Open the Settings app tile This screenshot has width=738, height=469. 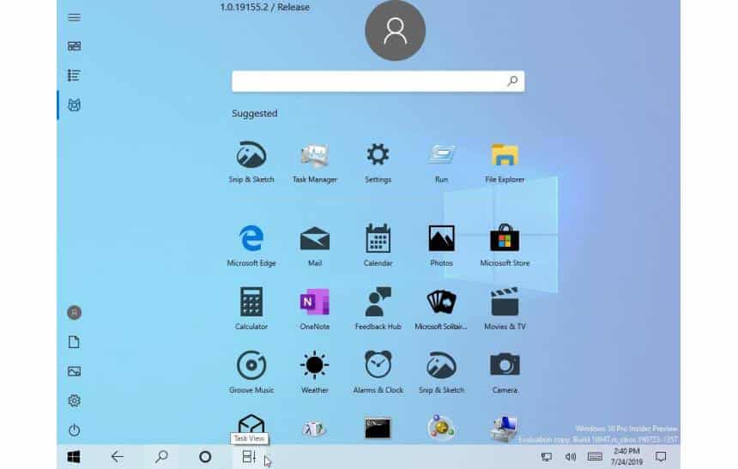[378, 161]
